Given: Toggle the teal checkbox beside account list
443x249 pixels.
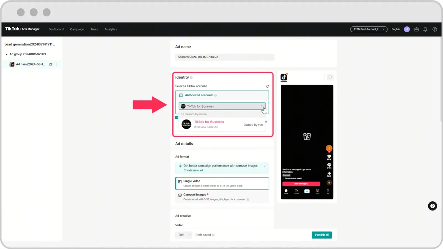Looking at the screenshot, I should [177, 118].
